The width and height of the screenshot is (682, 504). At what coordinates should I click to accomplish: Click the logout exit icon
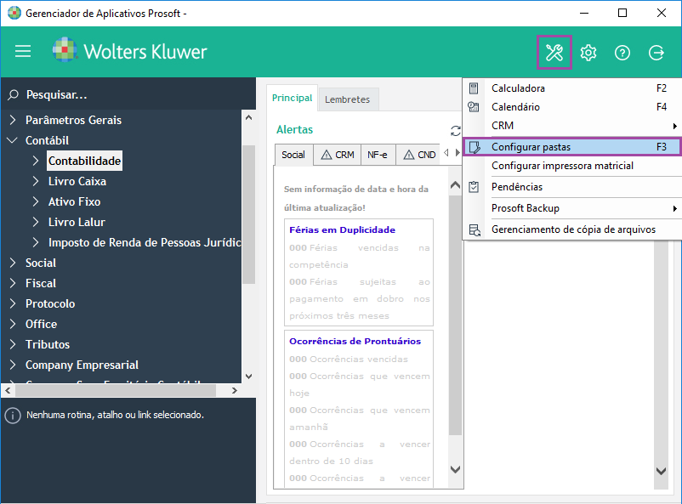pyautogui.click(x=656, y=53)
